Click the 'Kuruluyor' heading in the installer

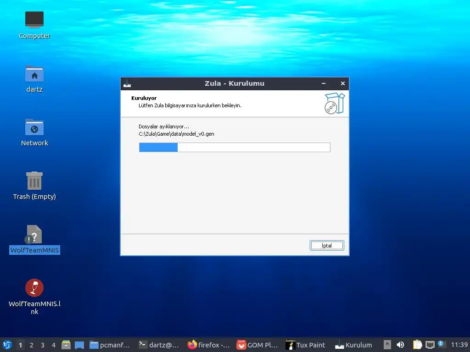(144, 98)
